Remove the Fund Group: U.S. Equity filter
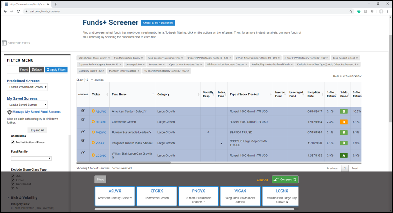This screenshot has height=213, width=393. click(x=142, y=58)
